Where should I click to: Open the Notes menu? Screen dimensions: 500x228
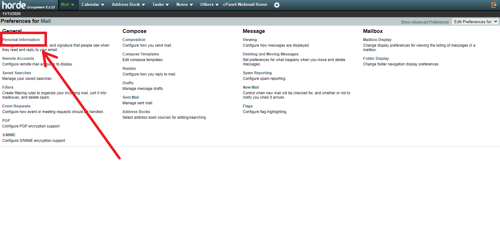click(x=184, y=5)
